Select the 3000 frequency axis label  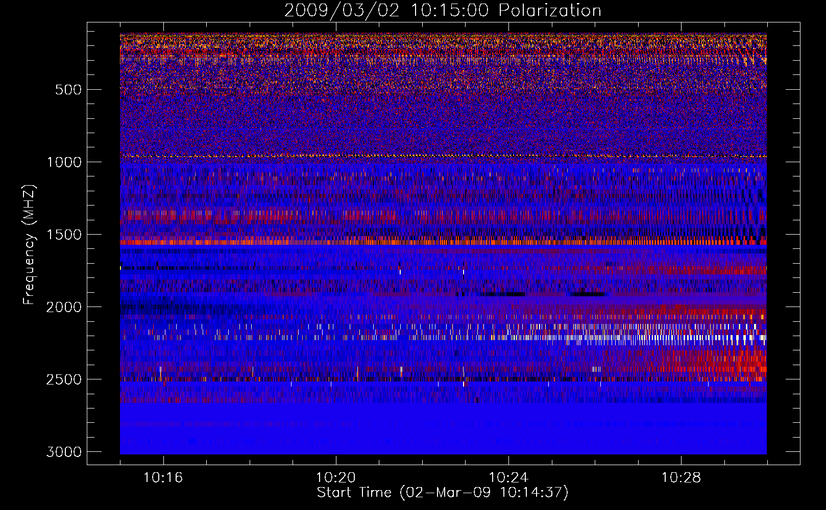64,452
